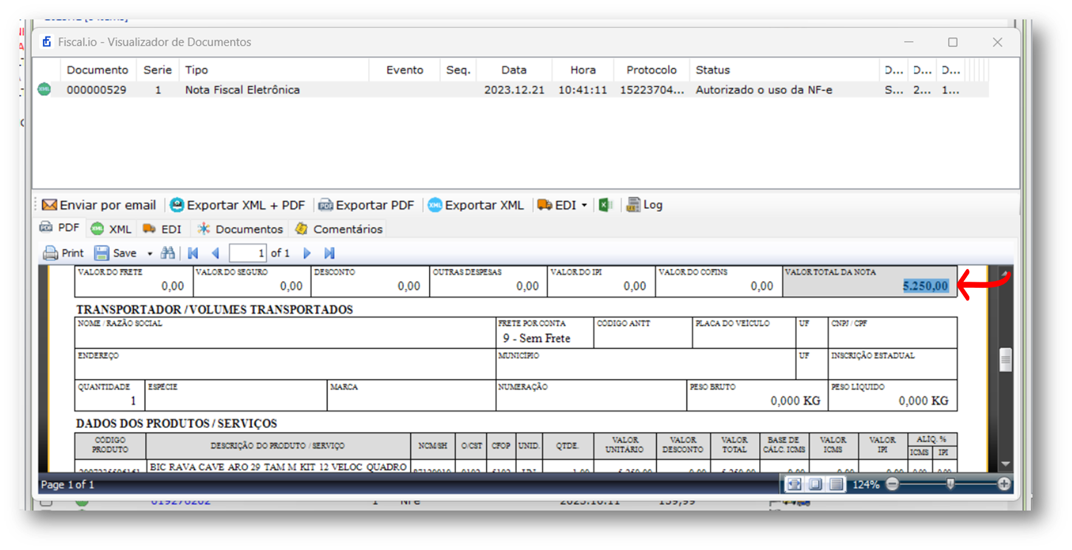Click the Fiscal.io window title icon
This screenshot has height=550, width=1072.
(46, 42)
